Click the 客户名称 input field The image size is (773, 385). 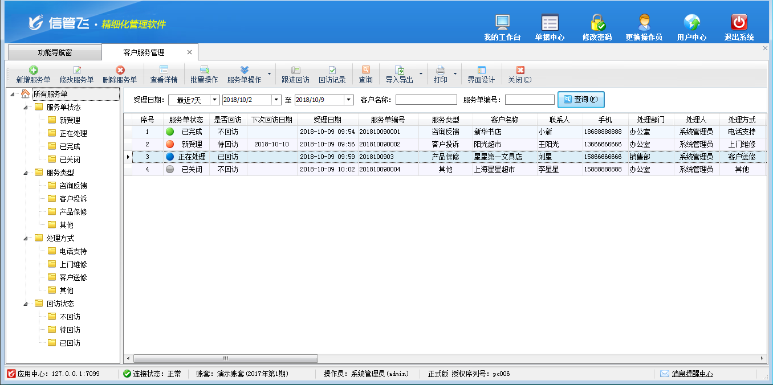[426, 100]
